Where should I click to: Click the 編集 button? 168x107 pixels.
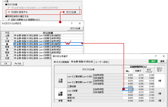tap(162, 61)
